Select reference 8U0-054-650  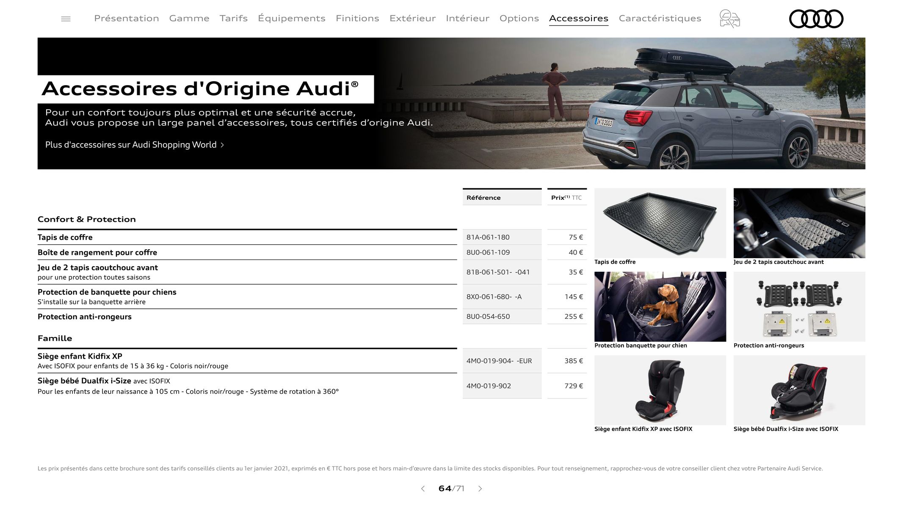[488, 317]
